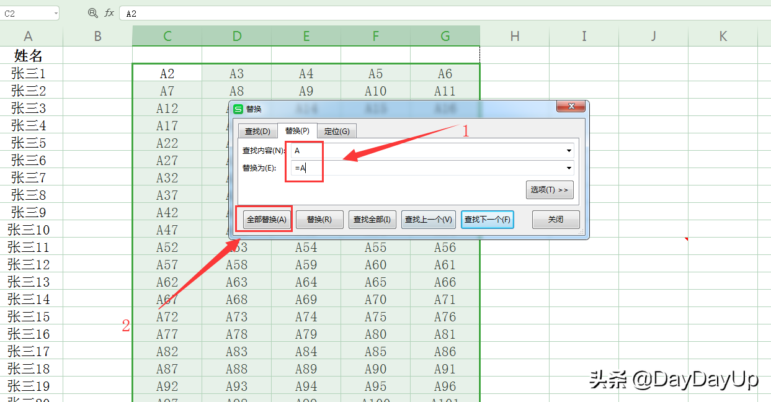
Task: Select column F header
Action: pos(375,37)
